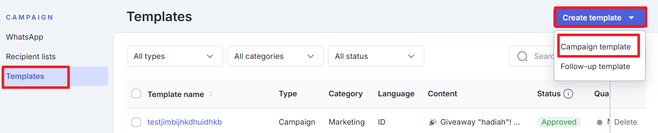The width and height of the screenshot is (658, 133).
Task: Click the Giveaway party emoji in content
Action: pos(433,122)
